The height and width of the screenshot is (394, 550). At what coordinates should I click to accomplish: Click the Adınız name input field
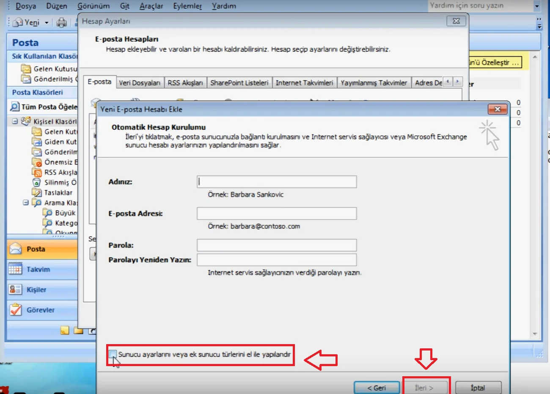[277, 182]
